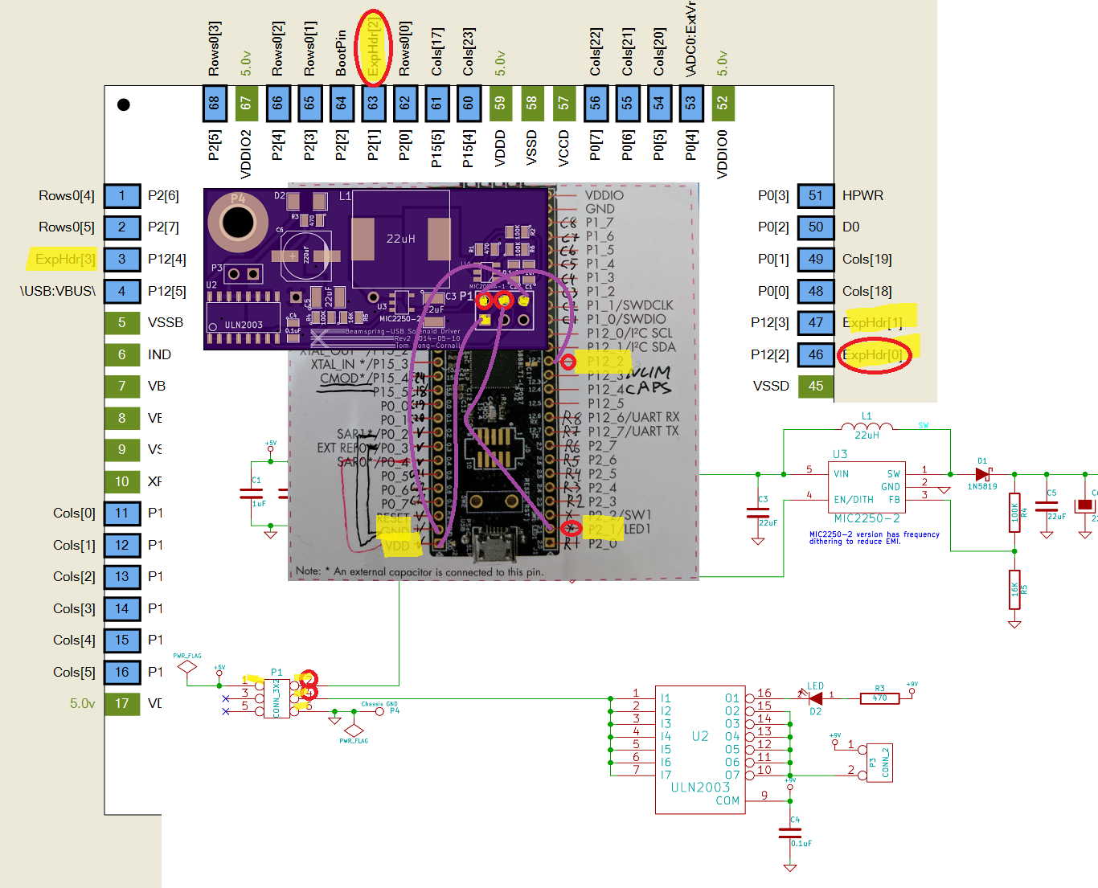Select the R3 470 resistor symbol

coord(879,698)
